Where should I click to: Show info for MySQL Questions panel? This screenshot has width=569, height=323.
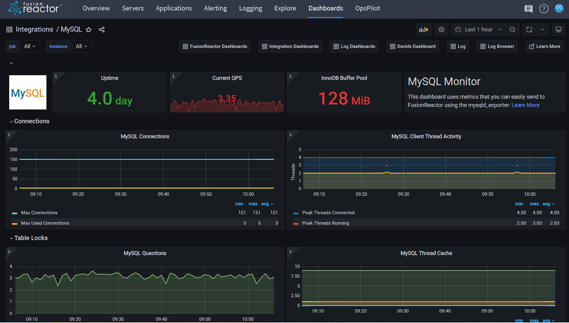coord(9,251)
